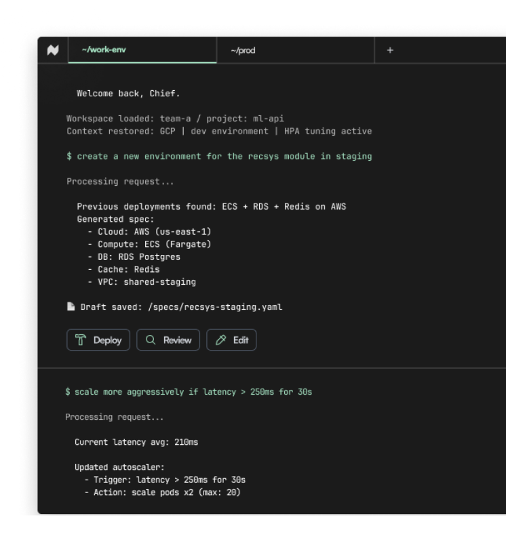
Task: Expand the Updated autoscaler details
Action: point(119,467)
